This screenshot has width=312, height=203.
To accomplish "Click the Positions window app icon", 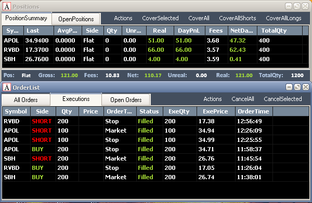I will click(6, 7).
